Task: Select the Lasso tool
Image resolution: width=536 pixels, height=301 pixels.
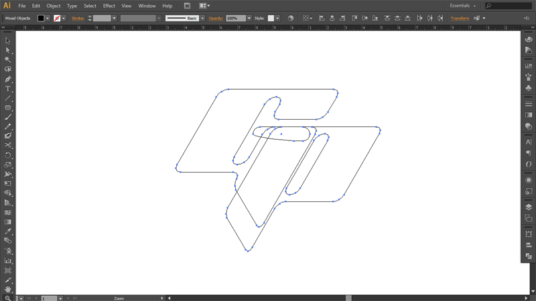Action: tap(8, 69)
